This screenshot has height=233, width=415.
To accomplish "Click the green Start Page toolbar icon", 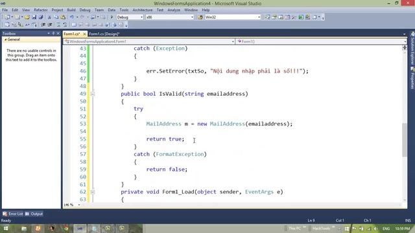I will [301, 17].
